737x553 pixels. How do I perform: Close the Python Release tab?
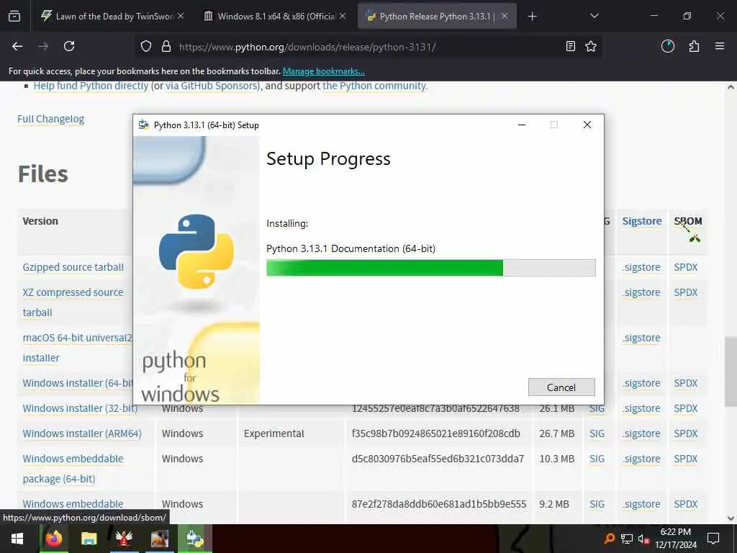click(x=505, y=17)
